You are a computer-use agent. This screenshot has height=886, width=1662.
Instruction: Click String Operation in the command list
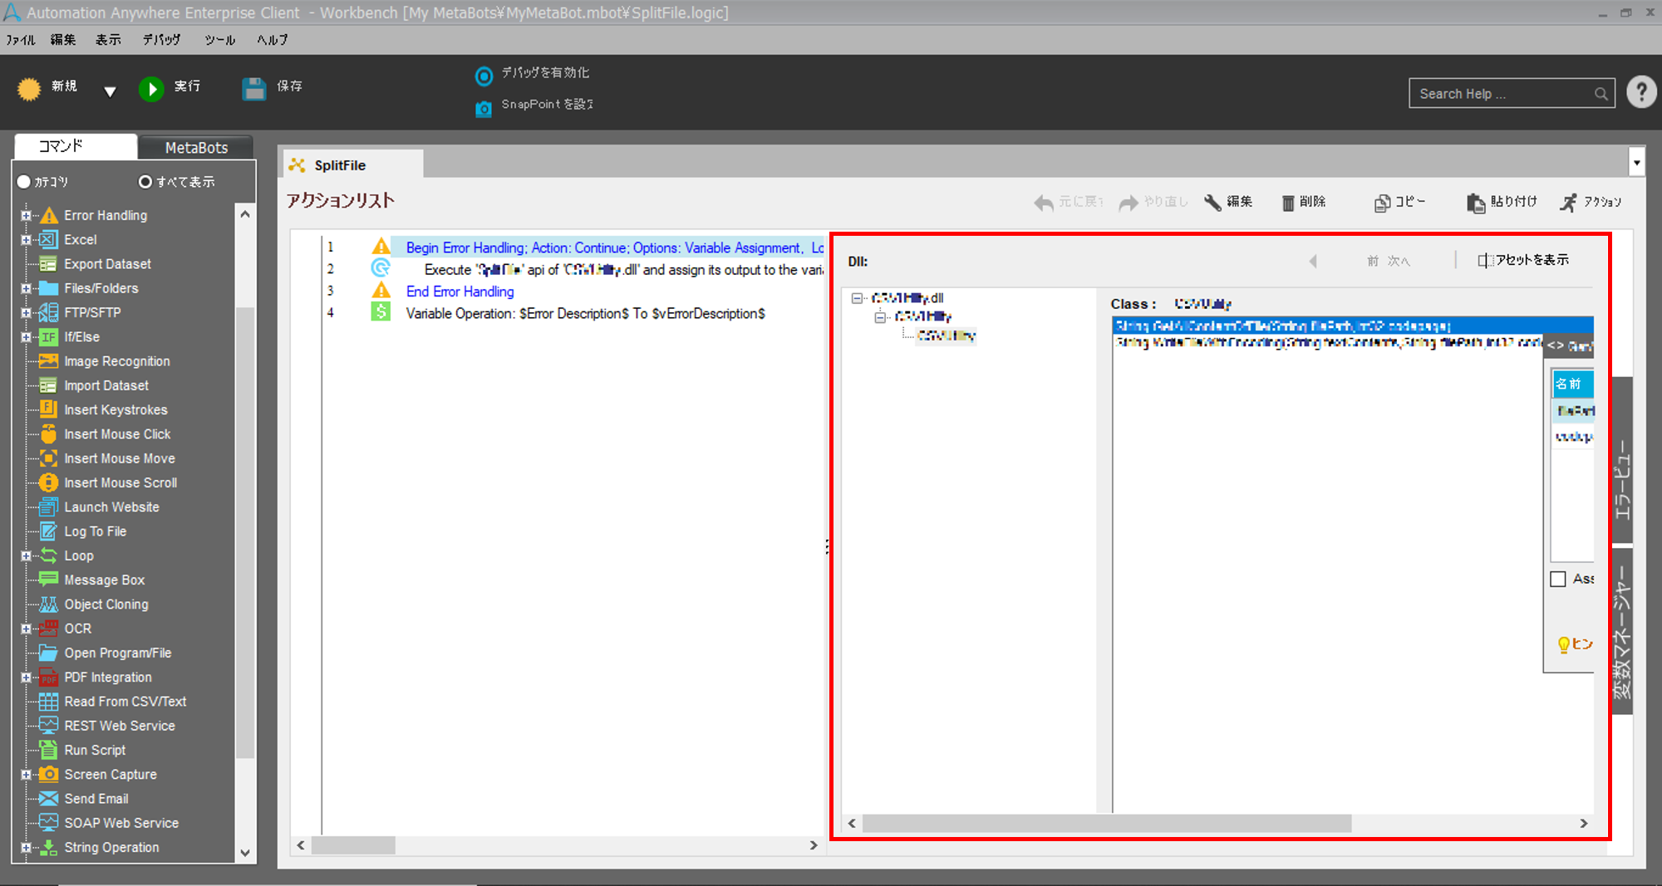coord(111,848)
